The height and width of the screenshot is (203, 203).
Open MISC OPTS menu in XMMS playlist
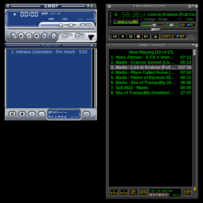[x=144, y=192]
